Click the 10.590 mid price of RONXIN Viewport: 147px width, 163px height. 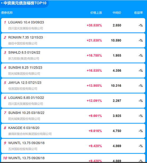point(116,40)
